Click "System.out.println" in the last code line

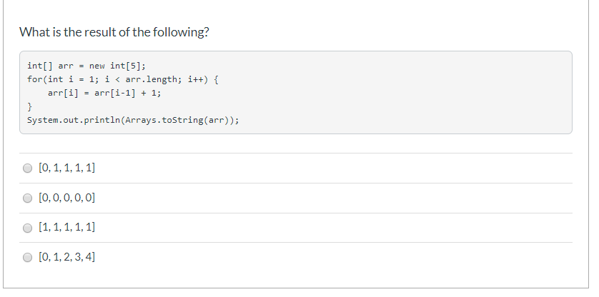click(x=73, y=120)
